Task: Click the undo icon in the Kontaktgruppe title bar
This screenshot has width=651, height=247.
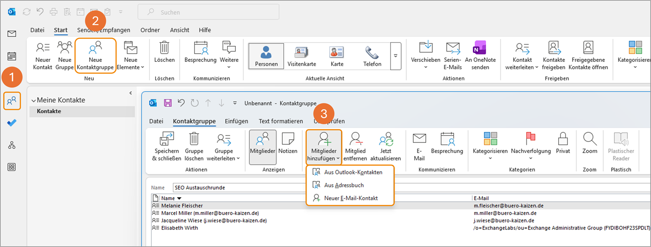Action: 181,103
